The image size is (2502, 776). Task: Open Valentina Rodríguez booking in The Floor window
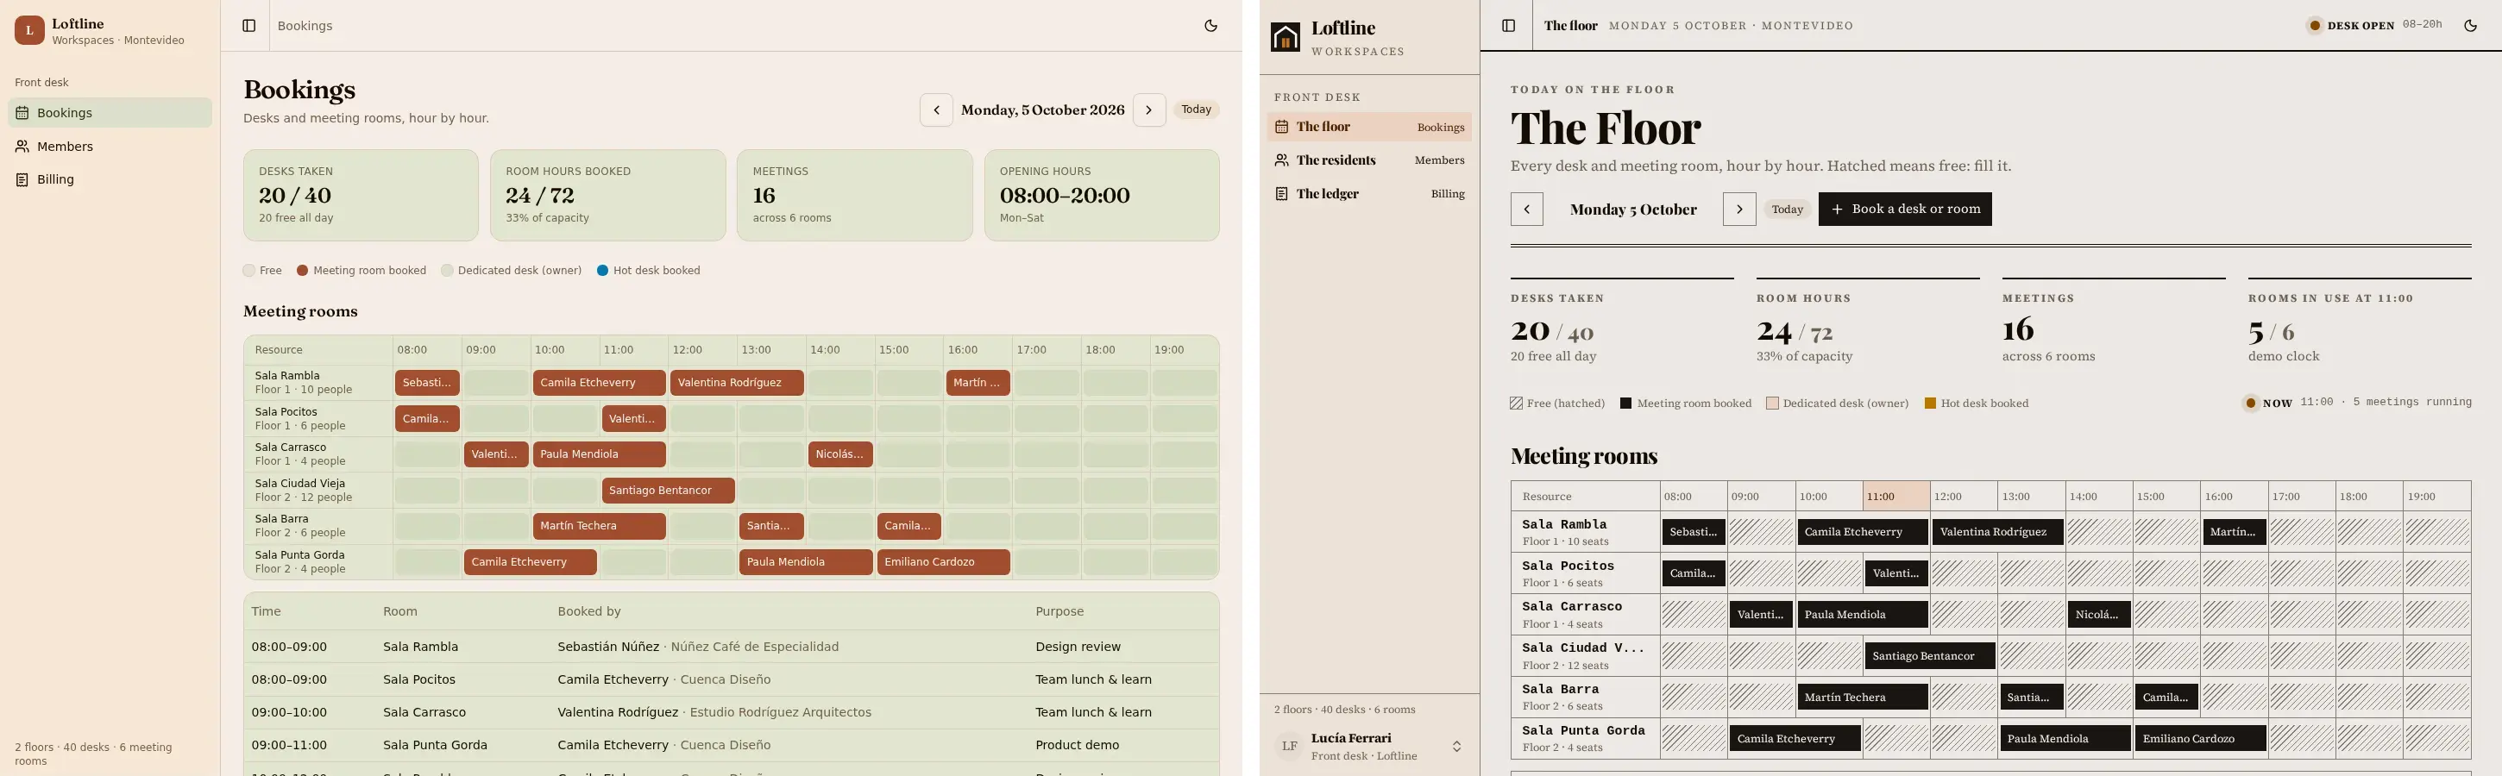pyautogui.click(x=1997, y=532)
